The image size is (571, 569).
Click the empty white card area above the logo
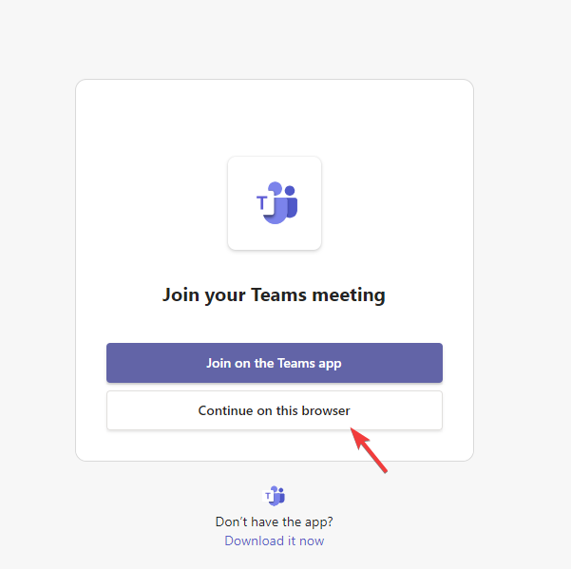pyautogui.click(x=275, y=119)
